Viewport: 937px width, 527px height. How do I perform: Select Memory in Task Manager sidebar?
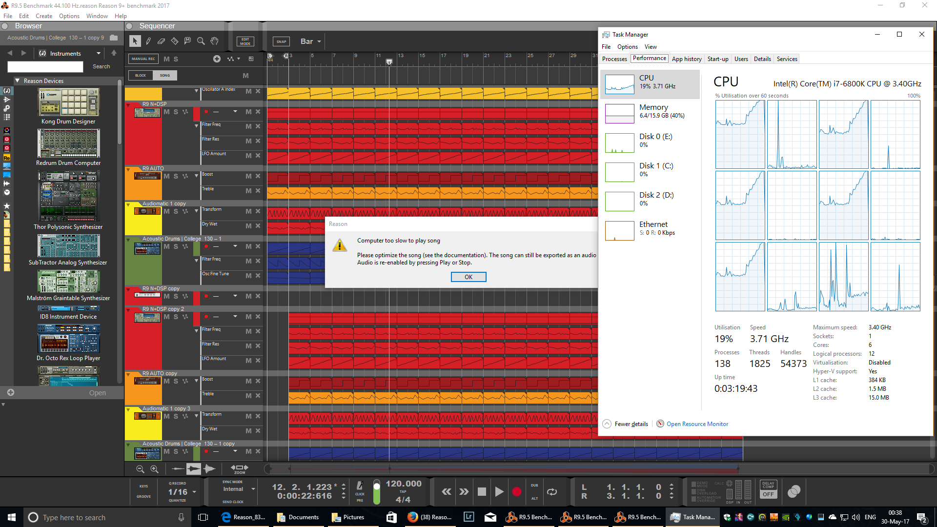(650, 113)
